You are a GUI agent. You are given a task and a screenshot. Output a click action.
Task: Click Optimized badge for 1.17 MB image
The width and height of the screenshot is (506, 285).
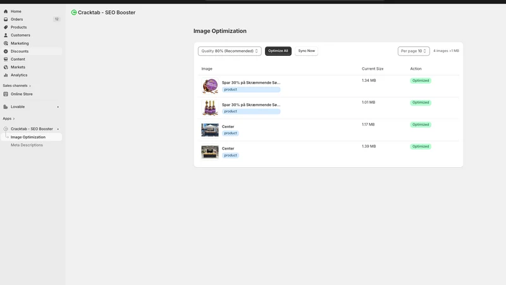click(x=421, y=125)
